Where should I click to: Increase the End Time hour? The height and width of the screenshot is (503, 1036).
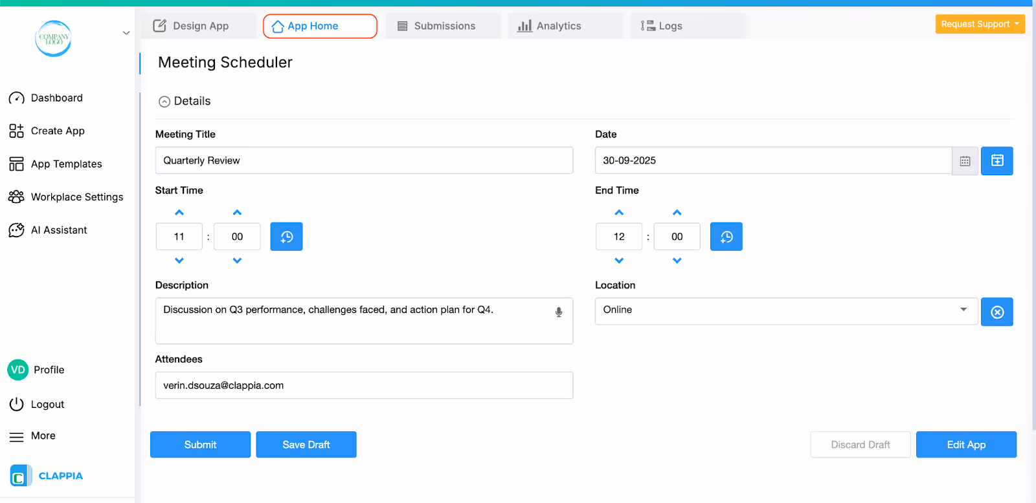pyautogui.click(x=619, y=213)
